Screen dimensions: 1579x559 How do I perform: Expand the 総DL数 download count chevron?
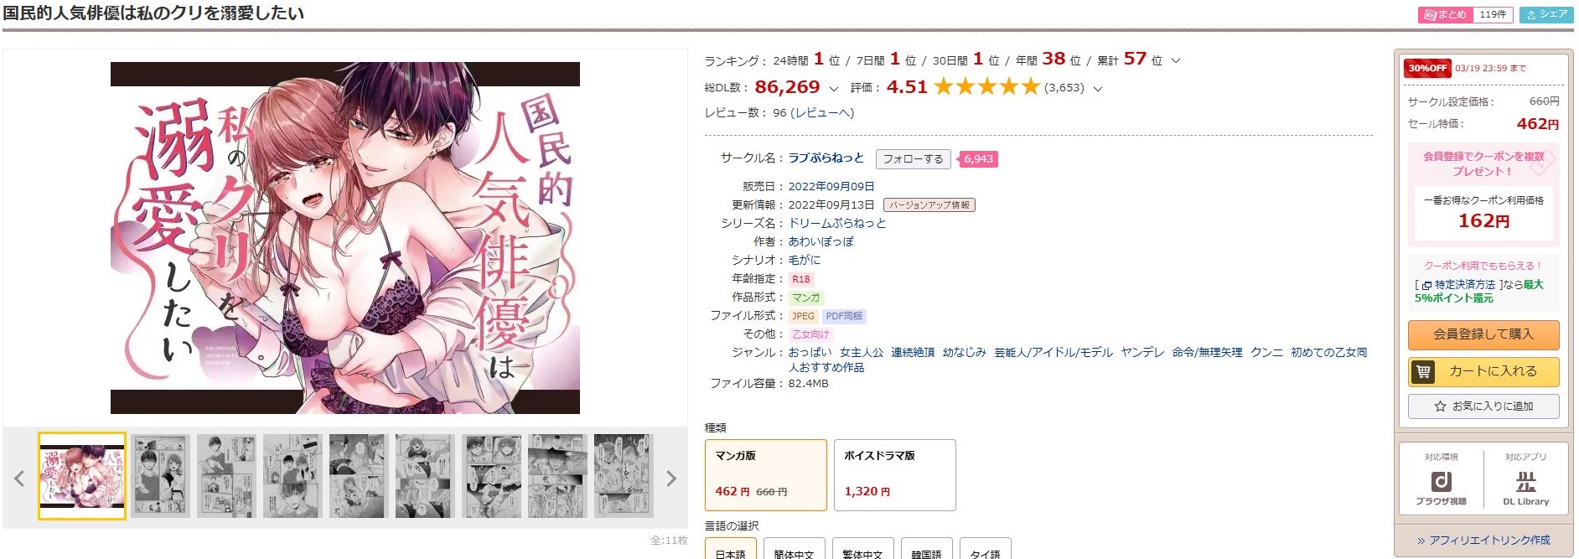click(833, 88)
